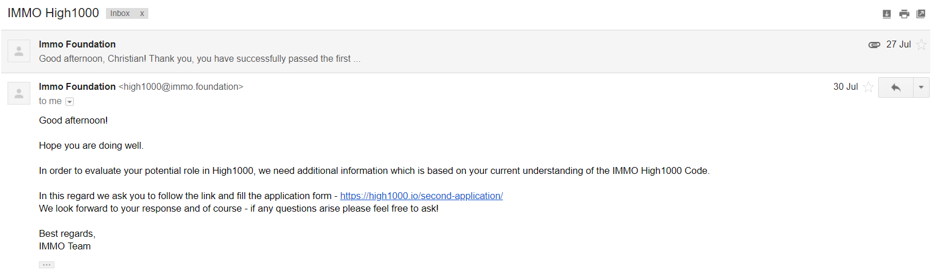Viewport: 940px width, 278px height.
Task: Remove the Inbox label with x
Action: point(142,14)
